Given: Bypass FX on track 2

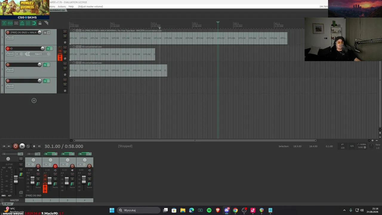Looking at the screenshot, I should [x=52, y=49].
